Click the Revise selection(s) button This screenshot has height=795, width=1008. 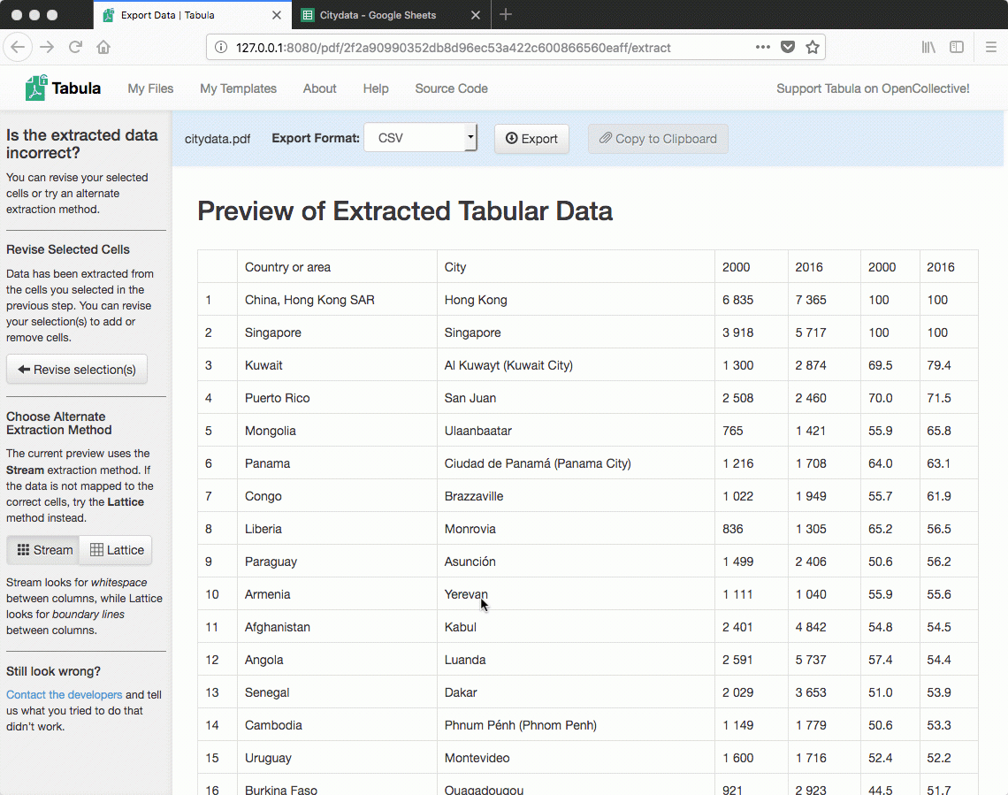76,369
